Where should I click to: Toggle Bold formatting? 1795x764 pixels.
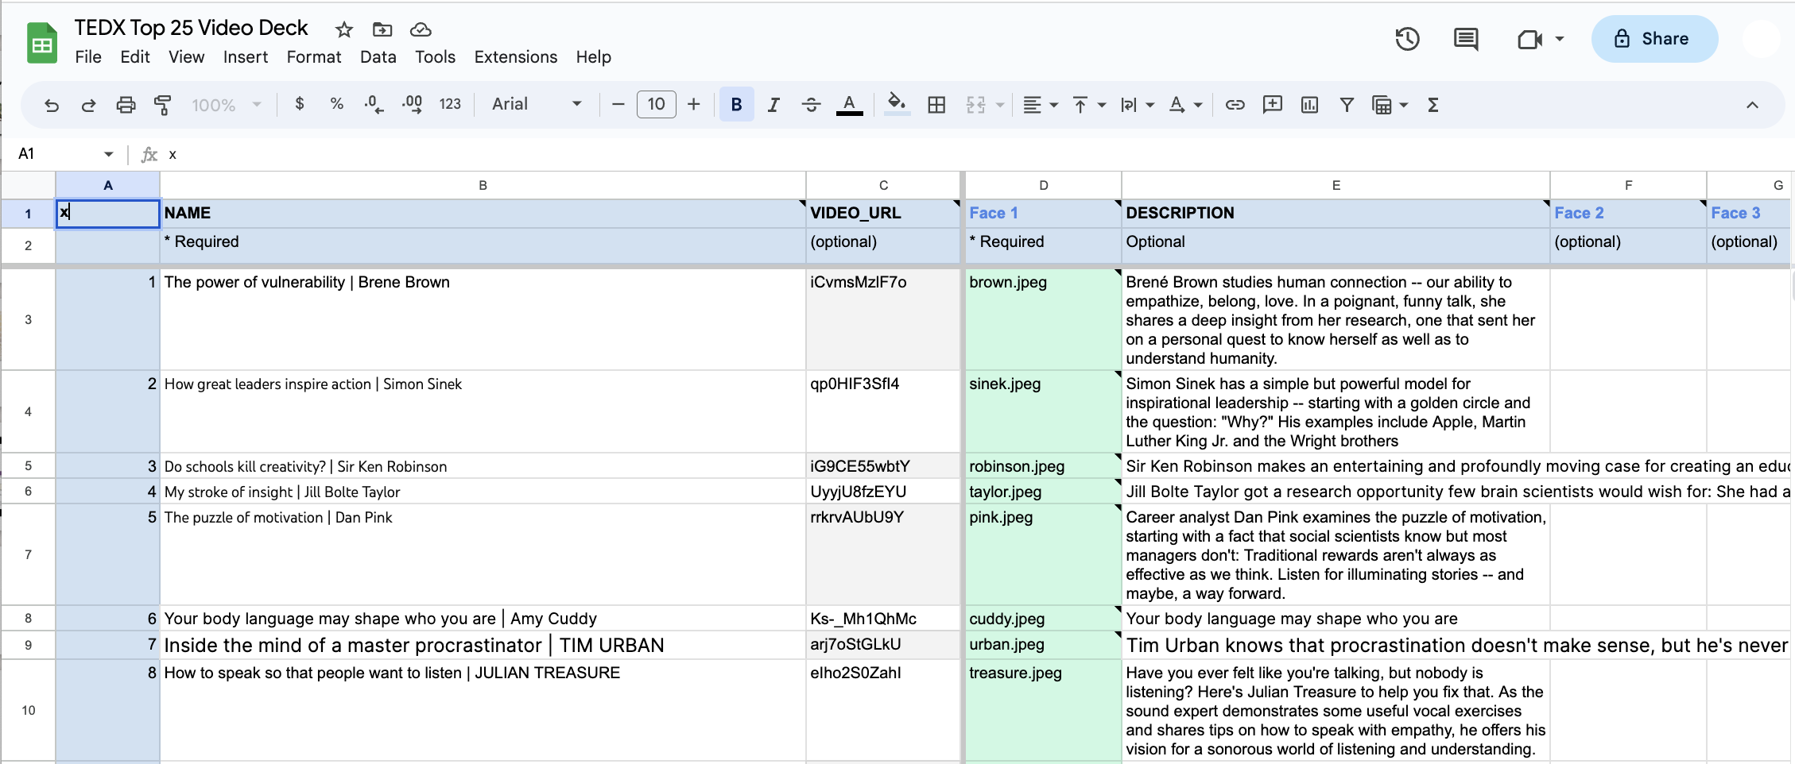pyautogui.click(x=736, y=105)
